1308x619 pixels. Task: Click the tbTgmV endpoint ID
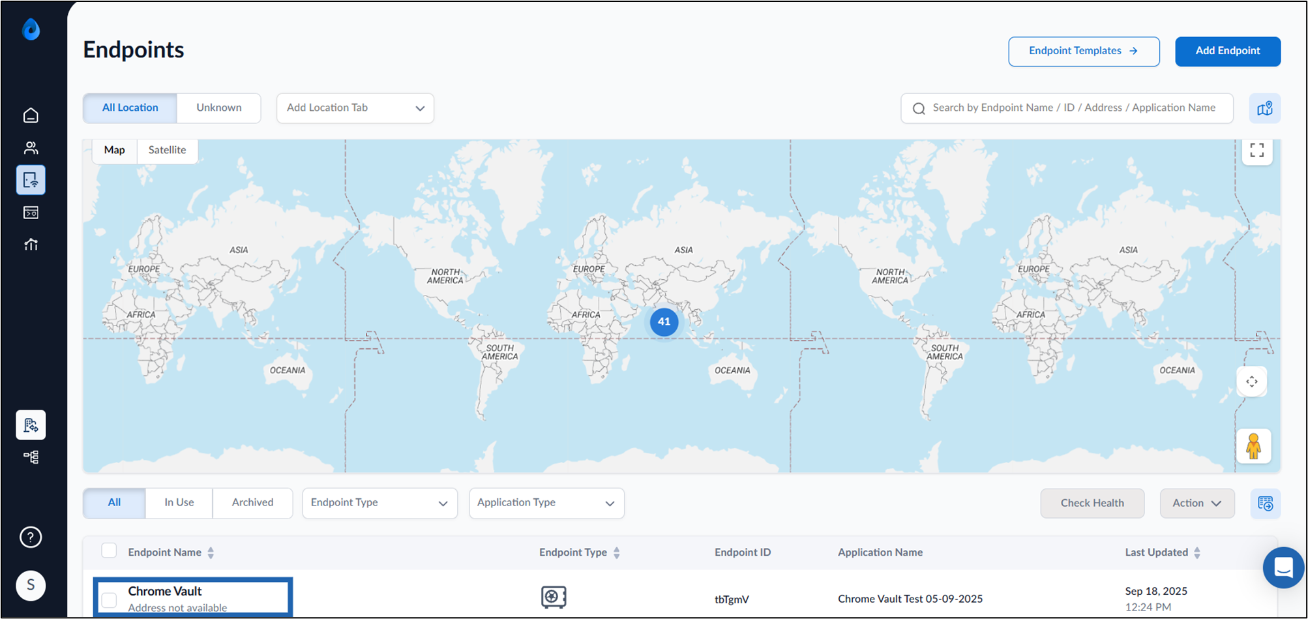click(732, 599)
